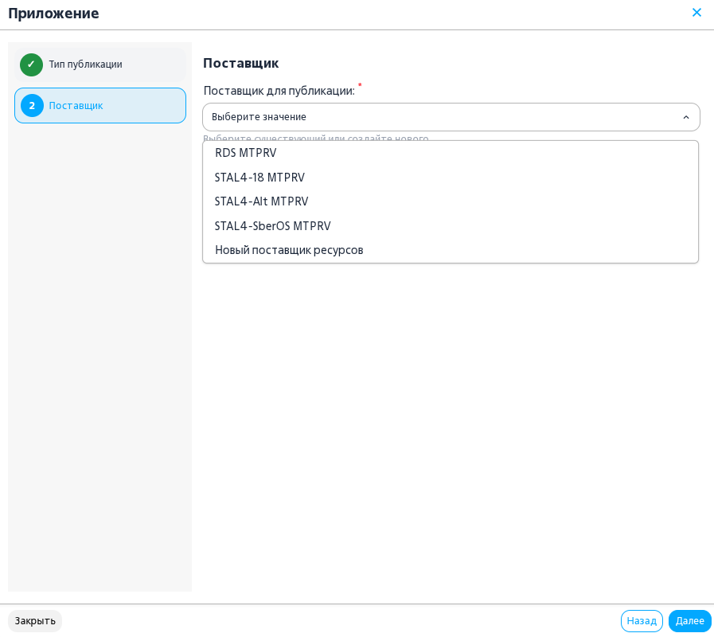Open the 'Поставщик' step in the sidebar

tap(100, 106)
